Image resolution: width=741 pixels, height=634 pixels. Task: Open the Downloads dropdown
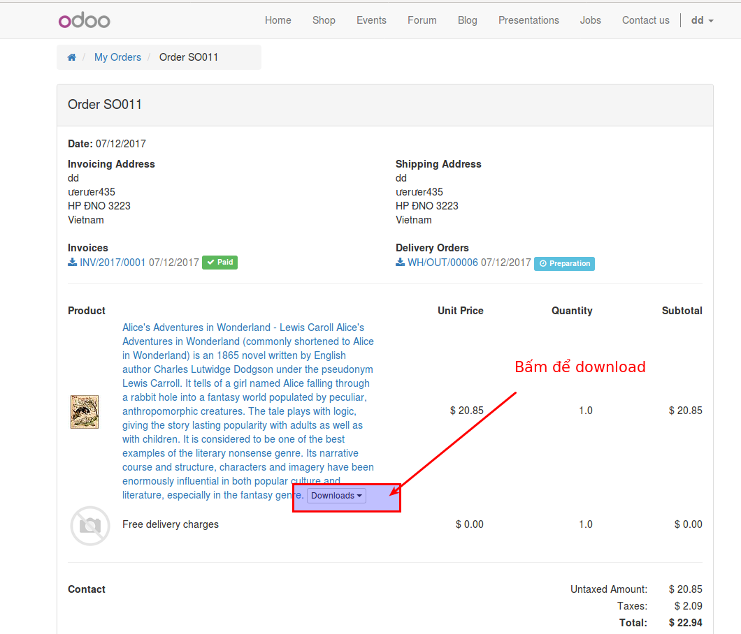point(336,495)
